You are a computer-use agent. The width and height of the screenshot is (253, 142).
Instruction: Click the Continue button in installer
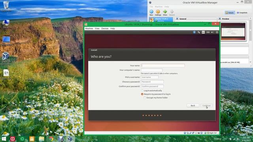pos(206,106)
